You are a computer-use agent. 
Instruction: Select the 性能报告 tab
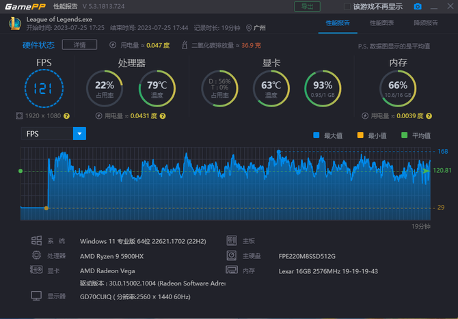point(338,23)
